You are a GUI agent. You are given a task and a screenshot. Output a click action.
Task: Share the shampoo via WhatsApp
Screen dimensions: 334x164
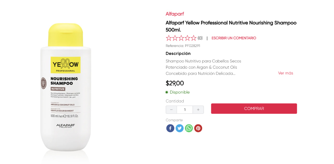coord(189,128)
